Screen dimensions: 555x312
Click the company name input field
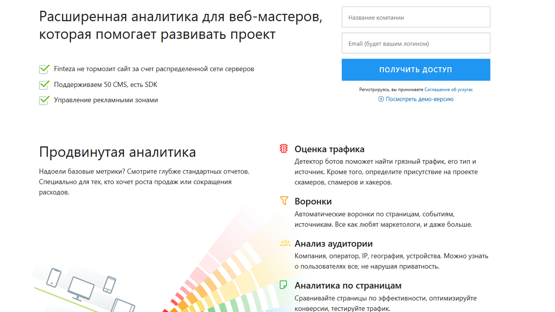[x=416, y=17]
